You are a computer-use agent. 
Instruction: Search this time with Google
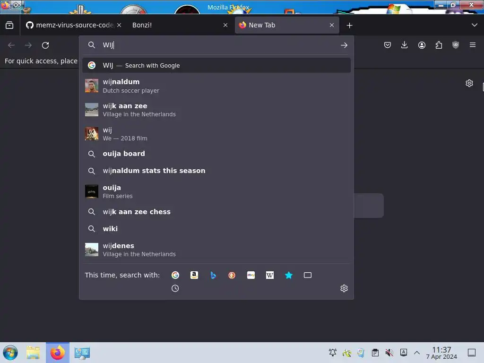[x=175, y=275]
